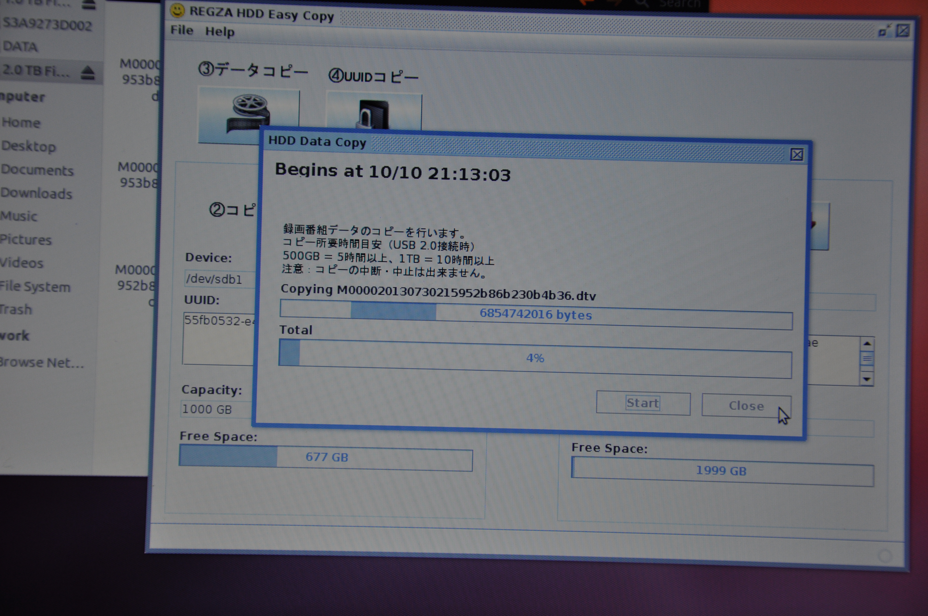Open Desktop in file manager sidebar

pyautogui.click(x=29, y=146)
